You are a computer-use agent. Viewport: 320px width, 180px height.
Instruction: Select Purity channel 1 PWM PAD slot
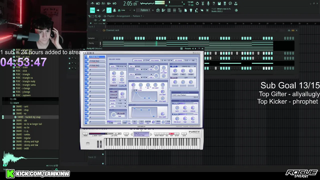[97, 57]
